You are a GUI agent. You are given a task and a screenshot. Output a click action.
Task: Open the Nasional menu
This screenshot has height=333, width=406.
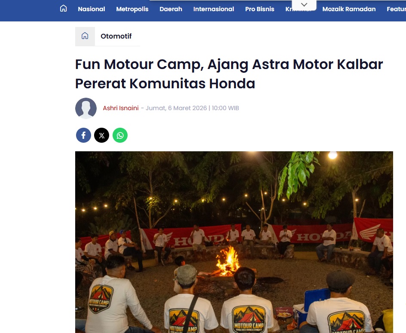point(92,9)
